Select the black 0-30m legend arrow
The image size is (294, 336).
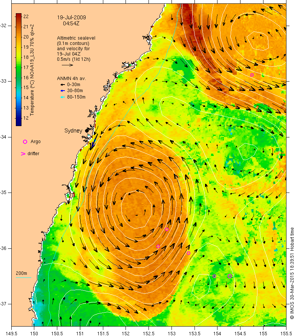(x=63, y=85)
